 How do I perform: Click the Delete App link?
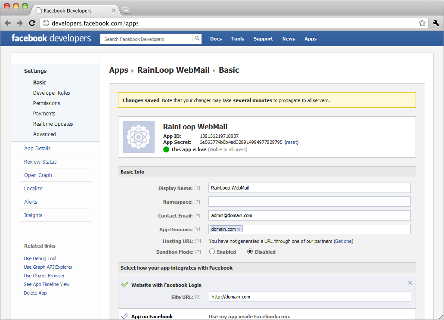(35, 293)
